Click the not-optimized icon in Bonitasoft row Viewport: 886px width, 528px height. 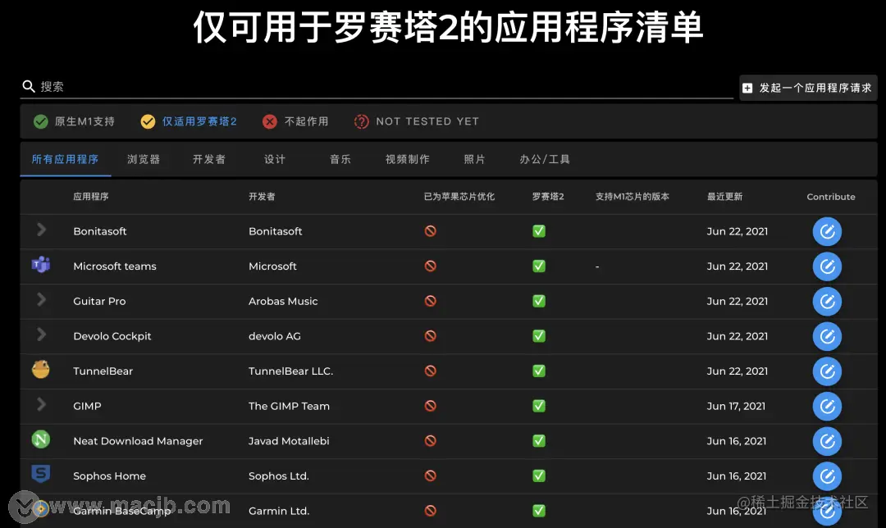[431, 231]
